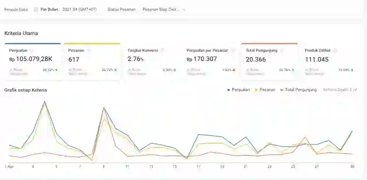Show info icon next to Tingkat Konversi

click(163, 50)
